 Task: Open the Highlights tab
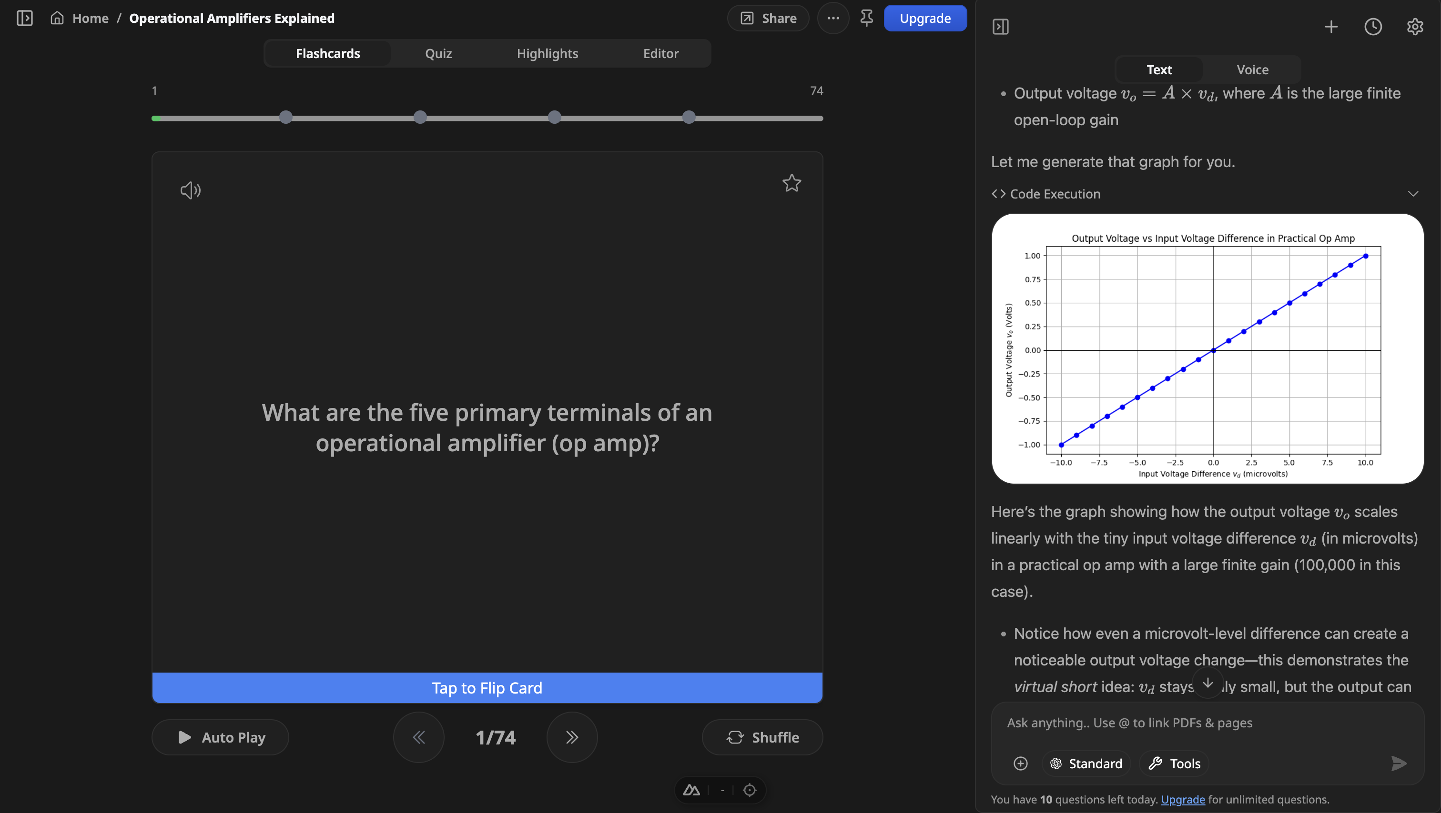pos(547,54)
